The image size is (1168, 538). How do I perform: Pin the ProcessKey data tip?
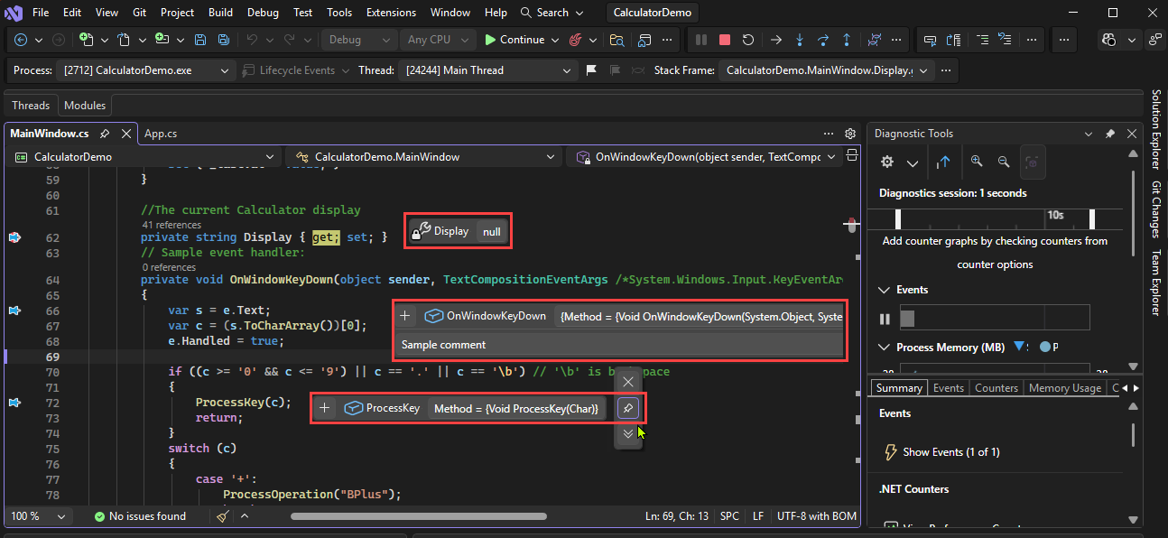pos(628,409)
